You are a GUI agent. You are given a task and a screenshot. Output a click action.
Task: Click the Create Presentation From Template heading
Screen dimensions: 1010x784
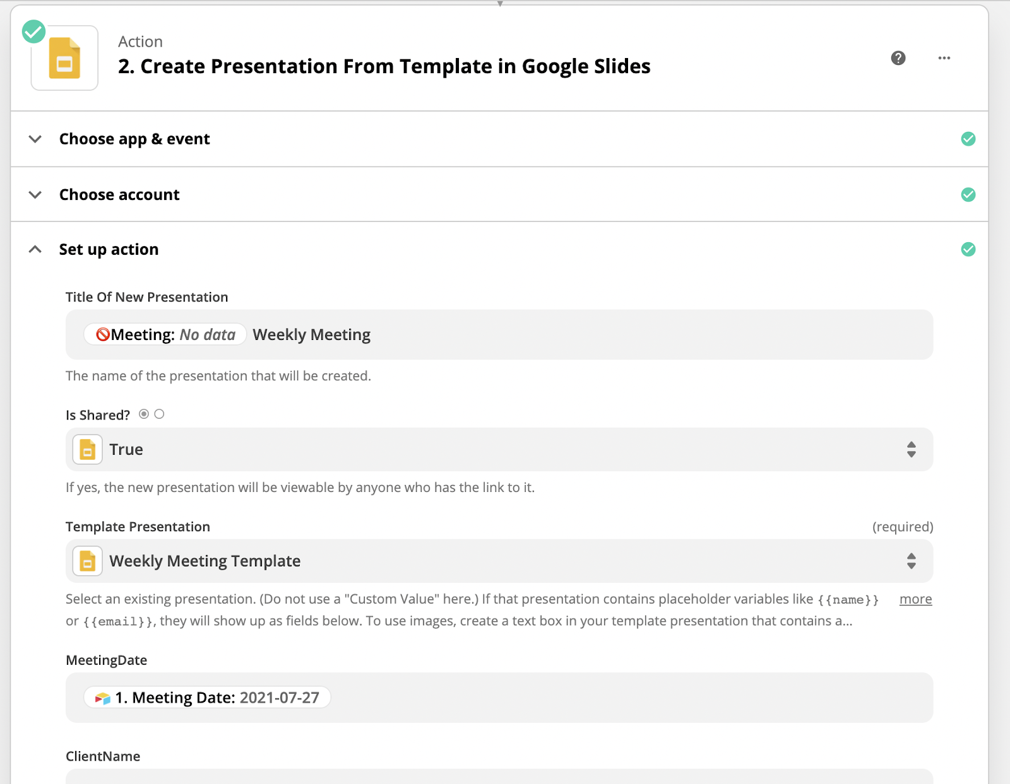(x=384, y=66)
